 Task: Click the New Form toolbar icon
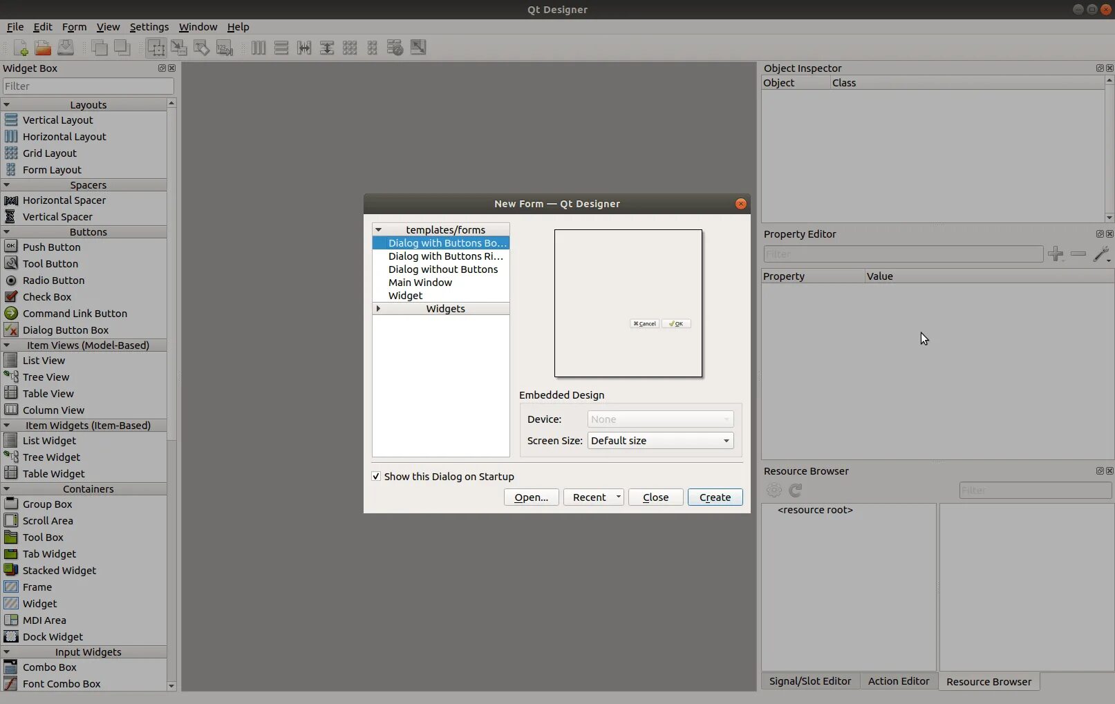point(20,48)
